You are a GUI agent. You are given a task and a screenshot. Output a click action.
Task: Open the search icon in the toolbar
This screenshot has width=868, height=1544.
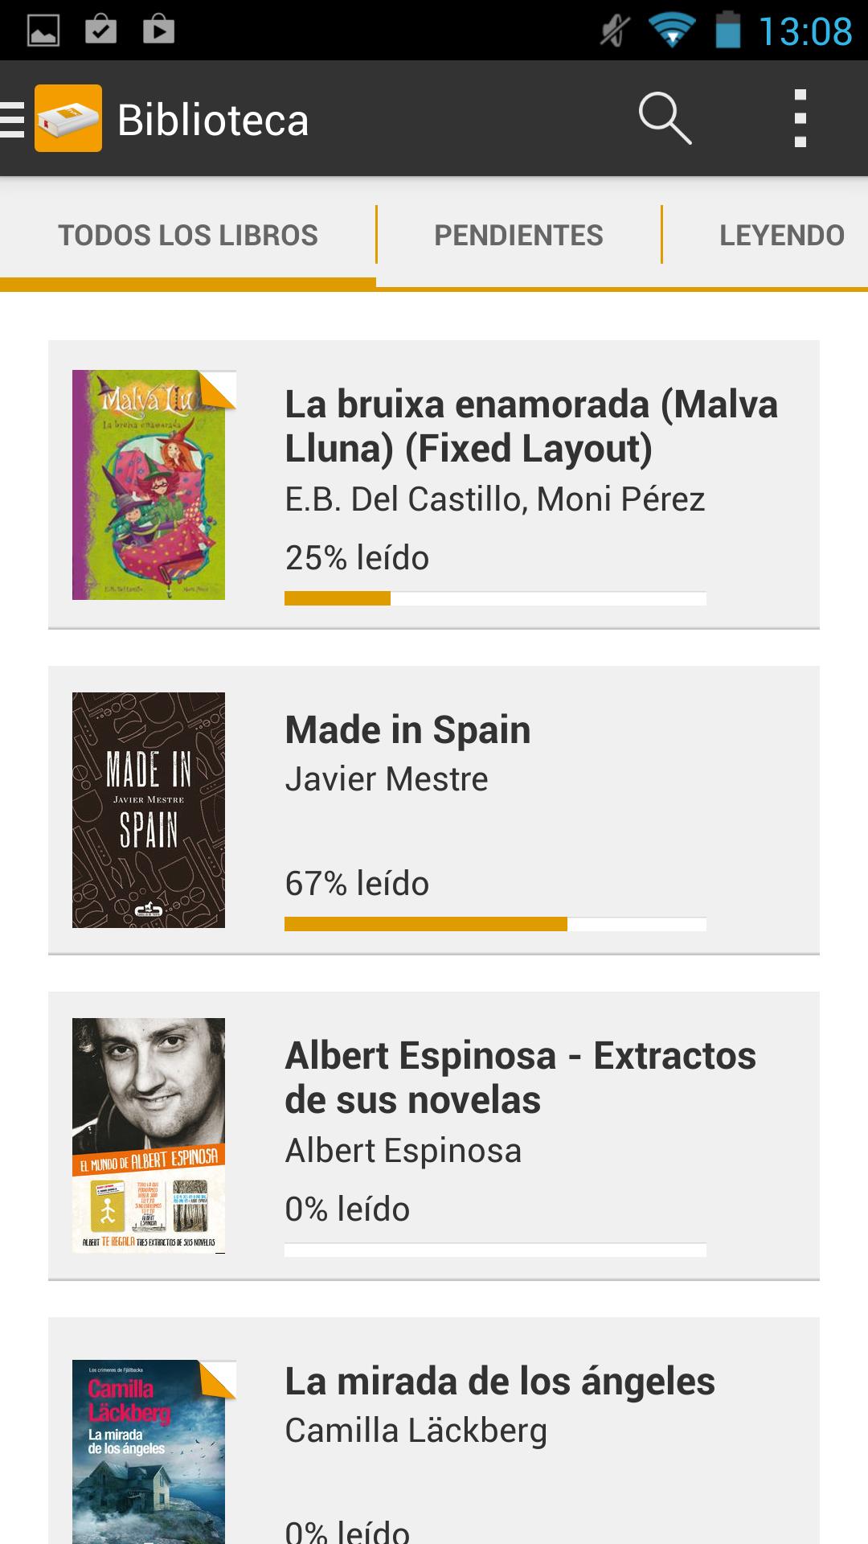click(665, 119)
